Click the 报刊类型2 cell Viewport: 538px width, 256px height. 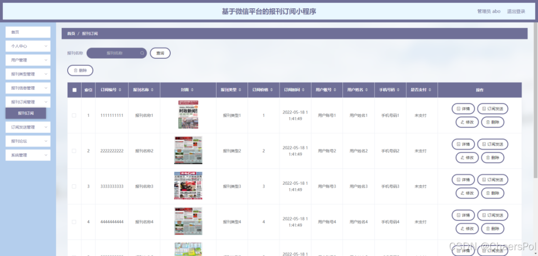232,151
